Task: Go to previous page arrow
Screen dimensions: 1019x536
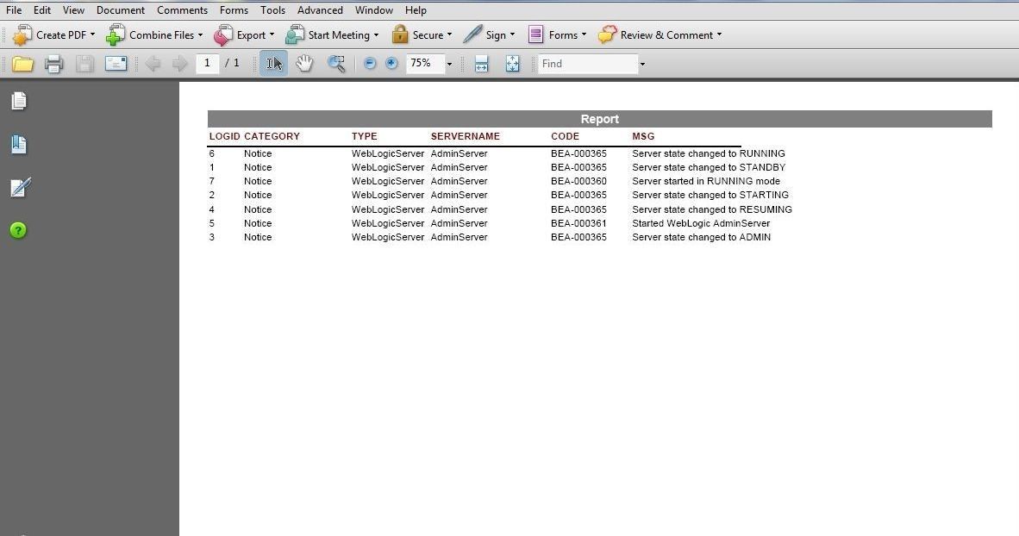Action: click(x=153, y=64)
